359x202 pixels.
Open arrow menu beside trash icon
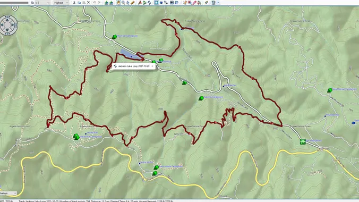pyautogui.click(x=218, y=3)
